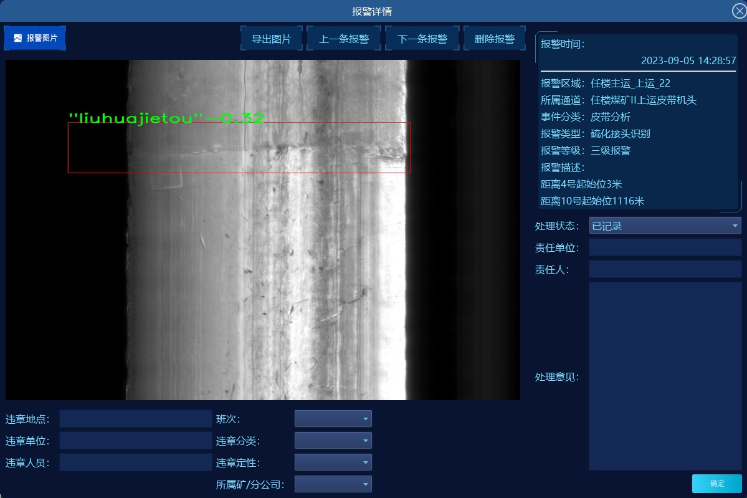Expand the 处理状态 dropdown
Image resolution: width=747 pixels, height=498 pixels.
pos(665,226)
